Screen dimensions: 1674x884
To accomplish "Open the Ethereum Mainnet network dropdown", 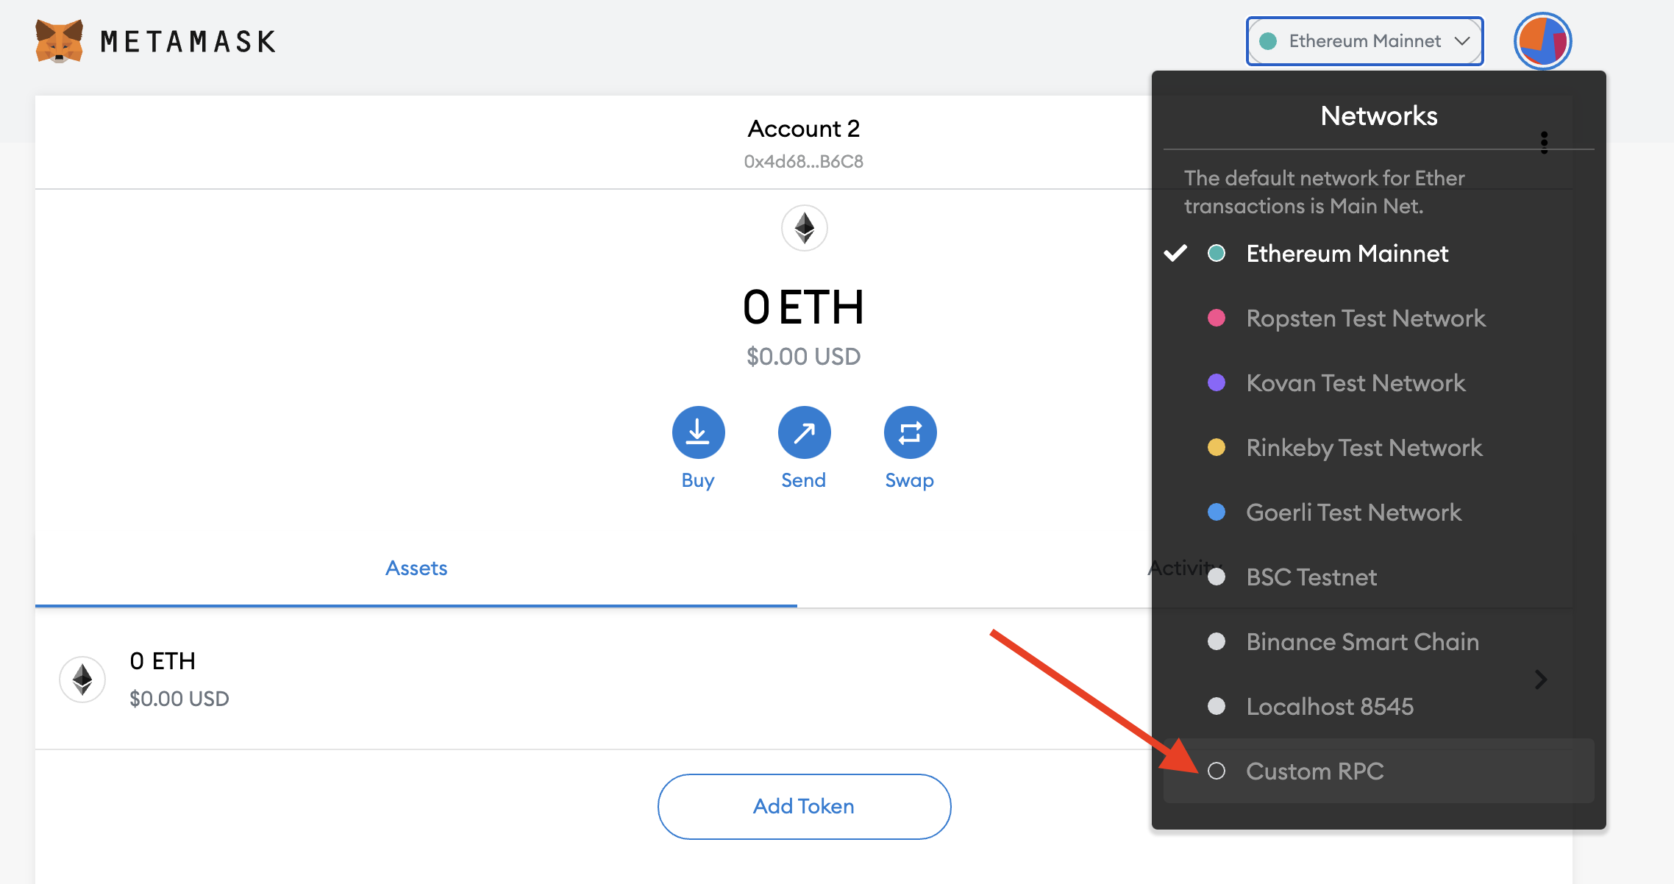I will click(x=1364, y=41).
